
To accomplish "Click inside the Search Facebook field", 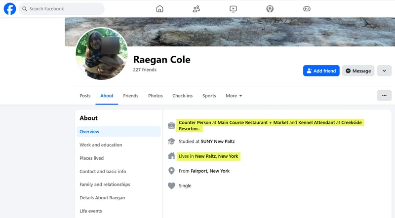I will click(x=62, y=9).
